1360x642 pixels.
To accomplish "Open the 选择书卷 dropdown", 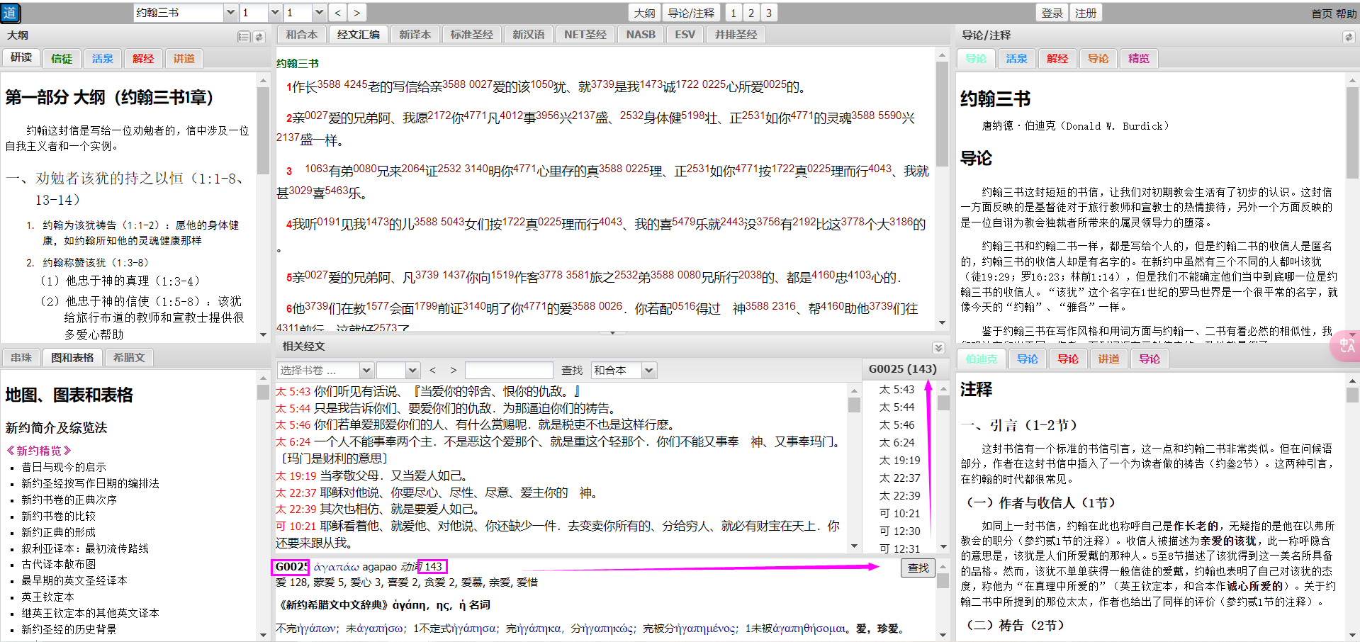I will [x=366, y=370].
